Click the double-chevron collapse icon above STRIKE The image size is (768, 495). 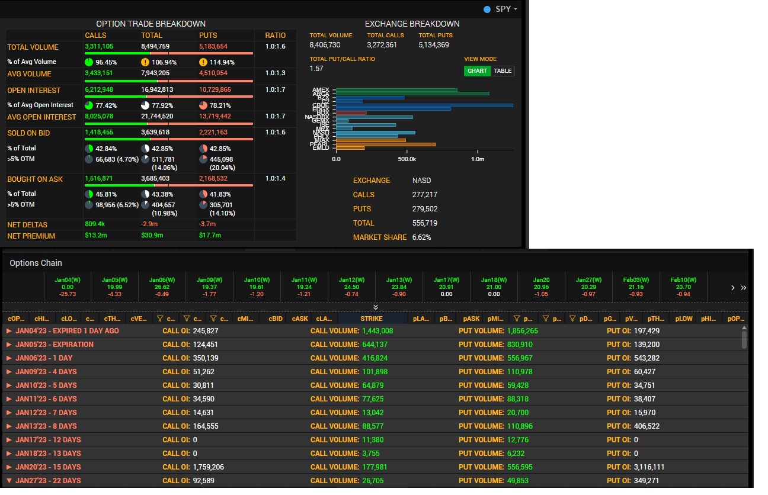coord(375,307)
